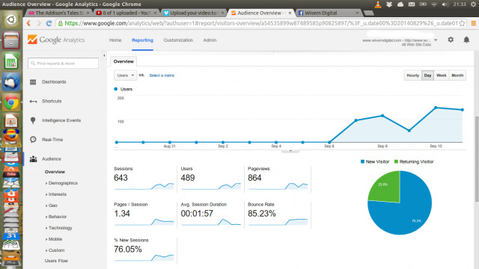Screen dimensions: 479x269
Task: Click the Google Analytics logo
Action: 56,40
